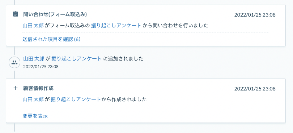This screenshot has width=293, height=133.
Task: Click the clipboard icon beside 問い合わせ(フォーム取込み)
Action: click(16, 14)
